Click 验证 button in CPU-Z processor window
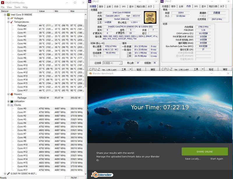Viewport: 233px width, 179px height. 139,69
